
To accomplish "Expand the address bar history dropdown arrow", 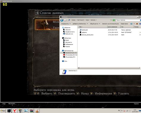I will 111,20.
